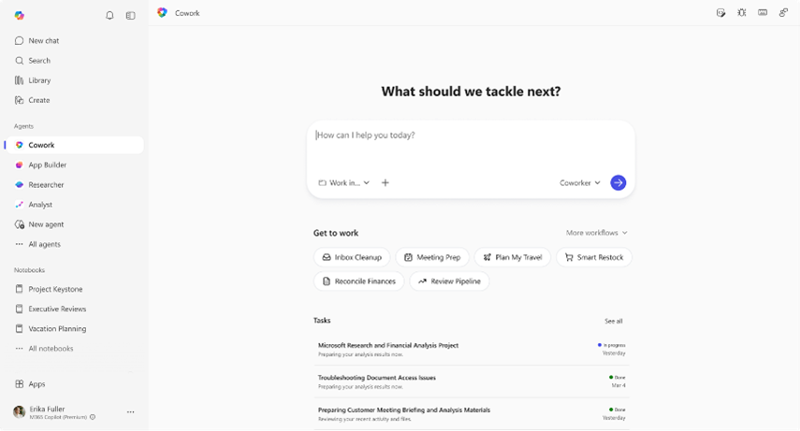This screenshot has width=800, height=431.
Task: Start the Review Pipeline workflow
Action: (449, 281)
